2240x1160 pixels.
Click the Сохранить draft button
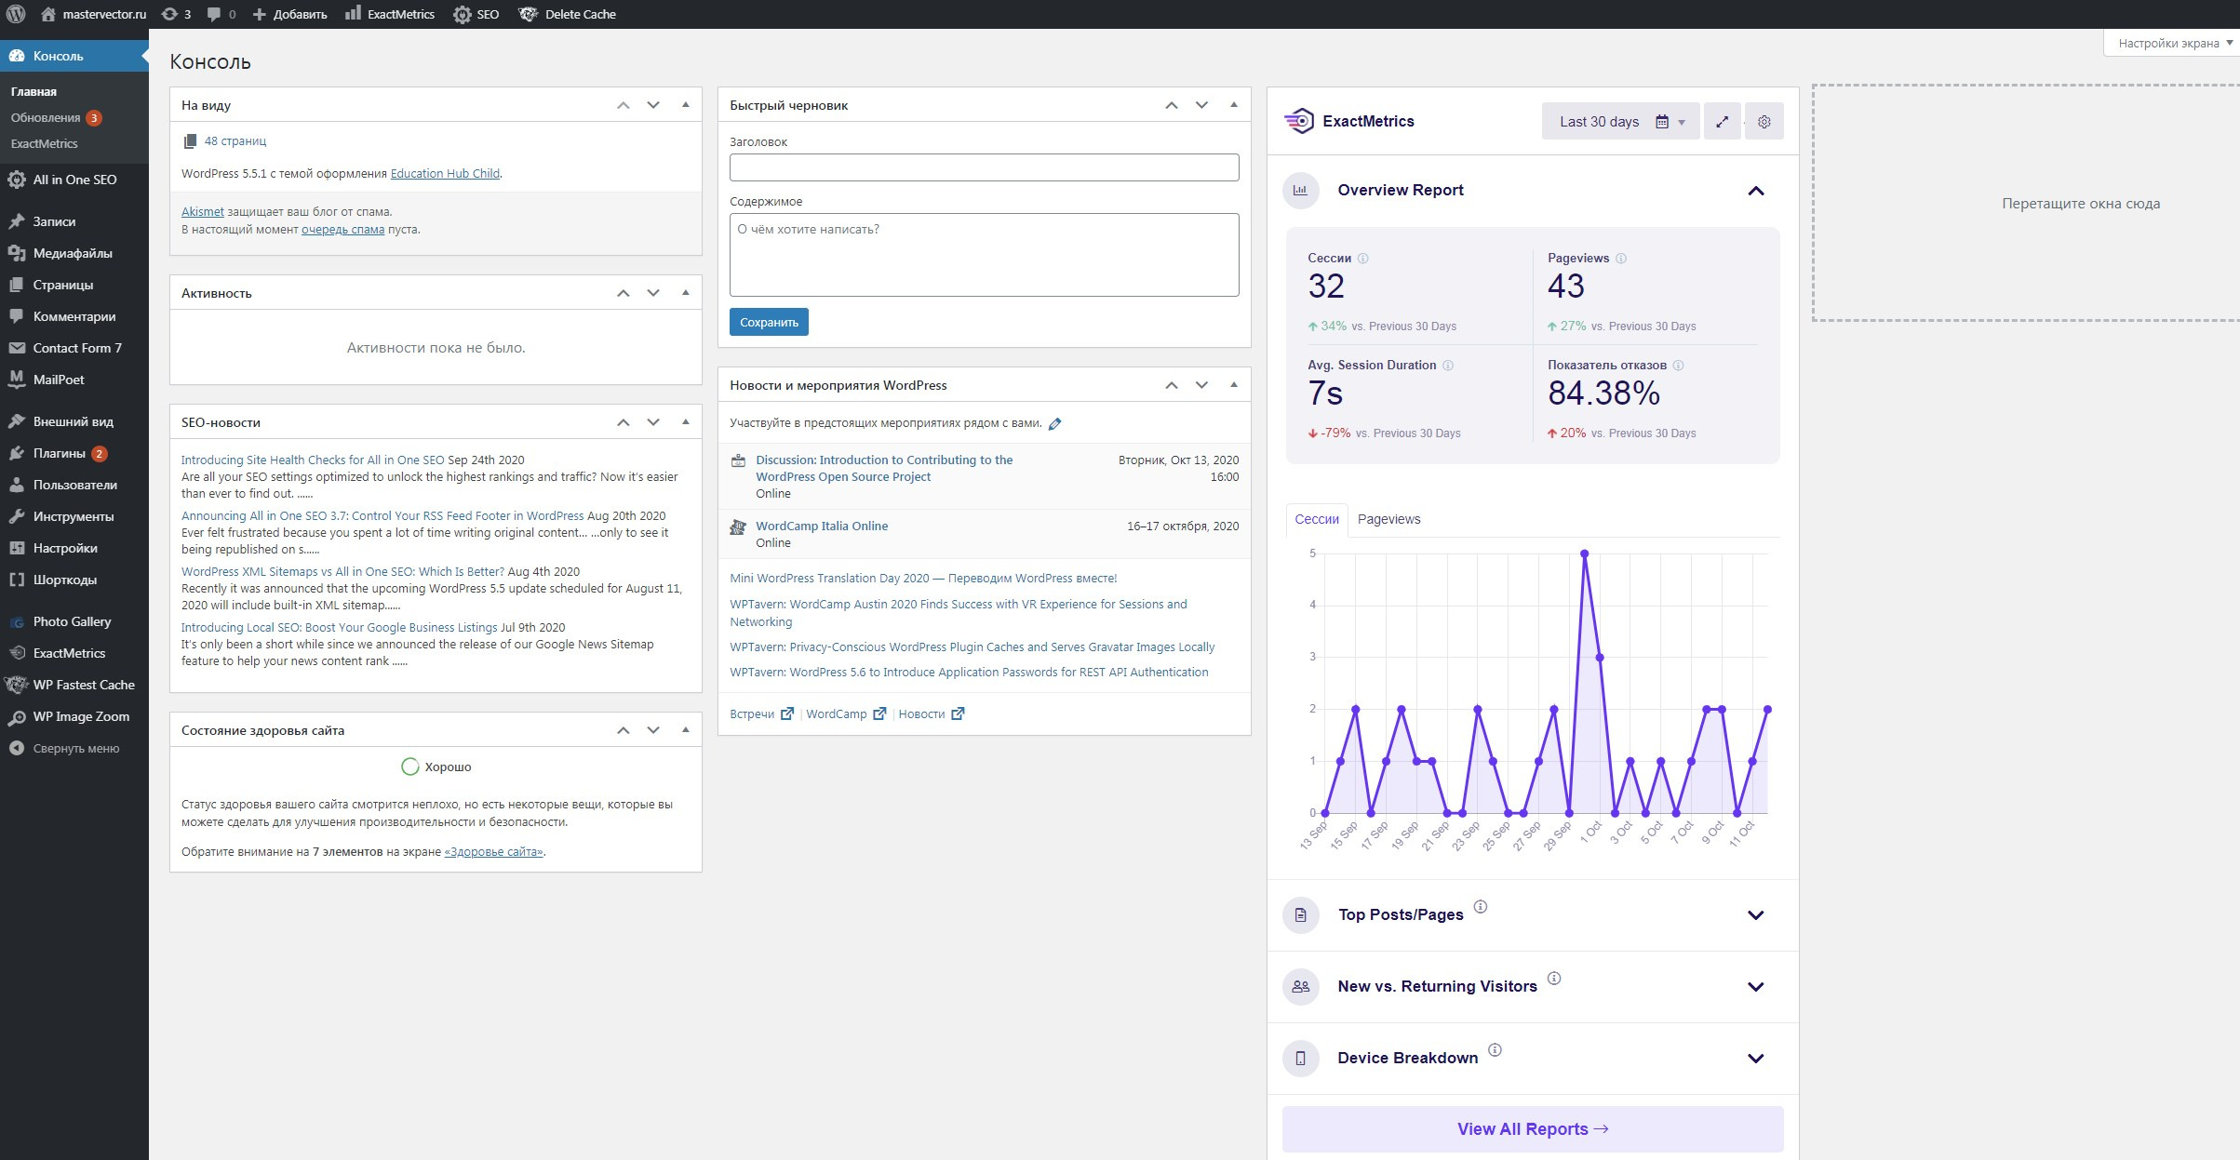pyautogui.click(x=769, y=322)
